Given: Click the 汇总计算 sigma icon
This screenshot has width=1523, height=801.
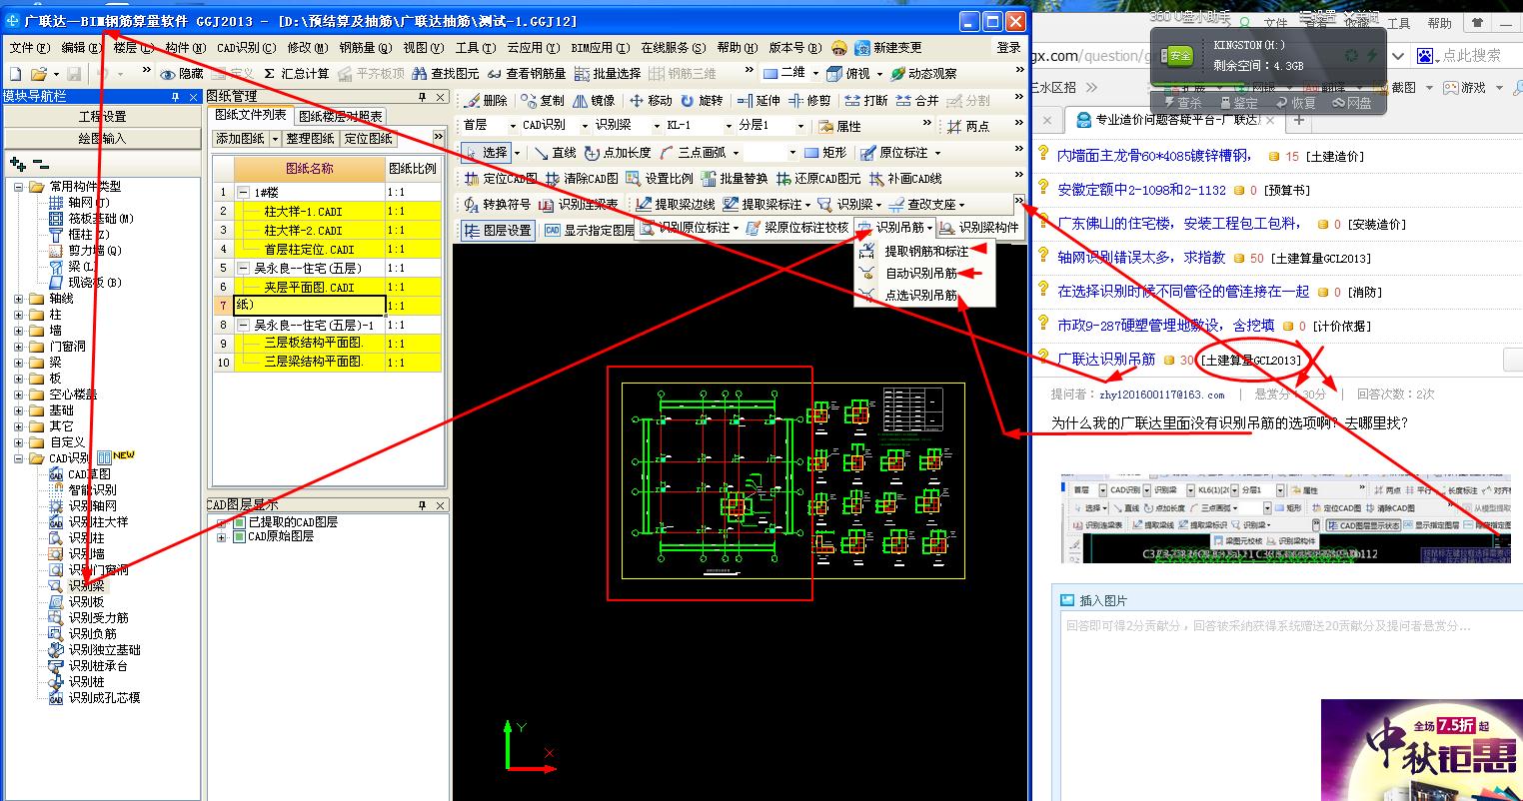Looking at the screenshot, I should [270, 74].
